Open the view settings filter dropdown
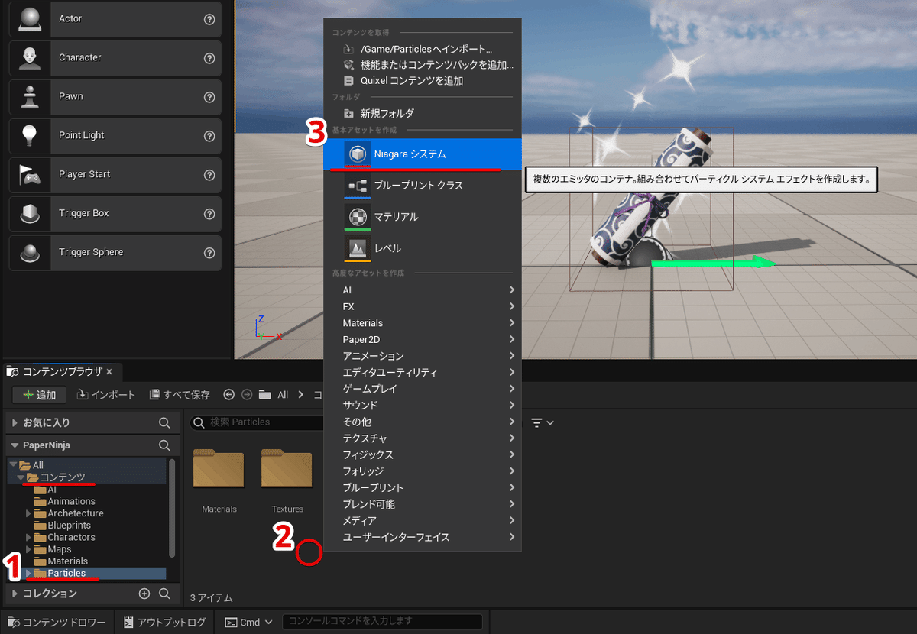Image resolution: width=917 pixels, height=634 pixels. (542, 422)
